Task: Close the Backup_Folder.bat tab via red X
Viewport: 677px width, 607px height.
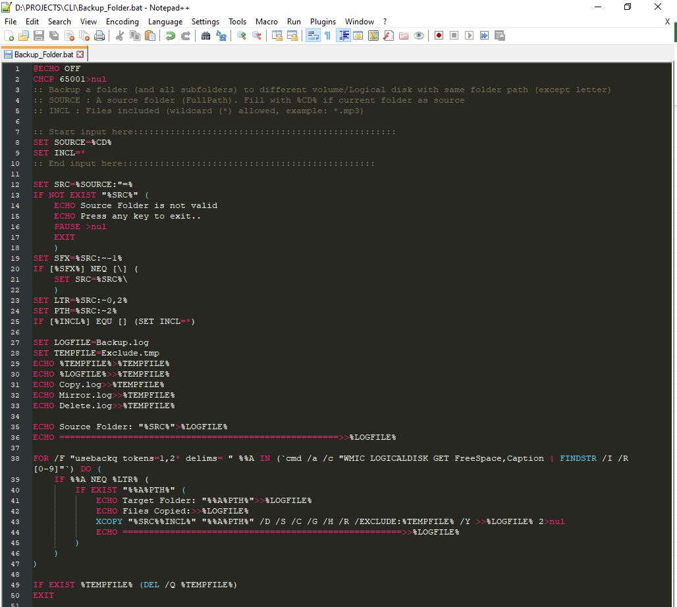Action: pos(80,55)
